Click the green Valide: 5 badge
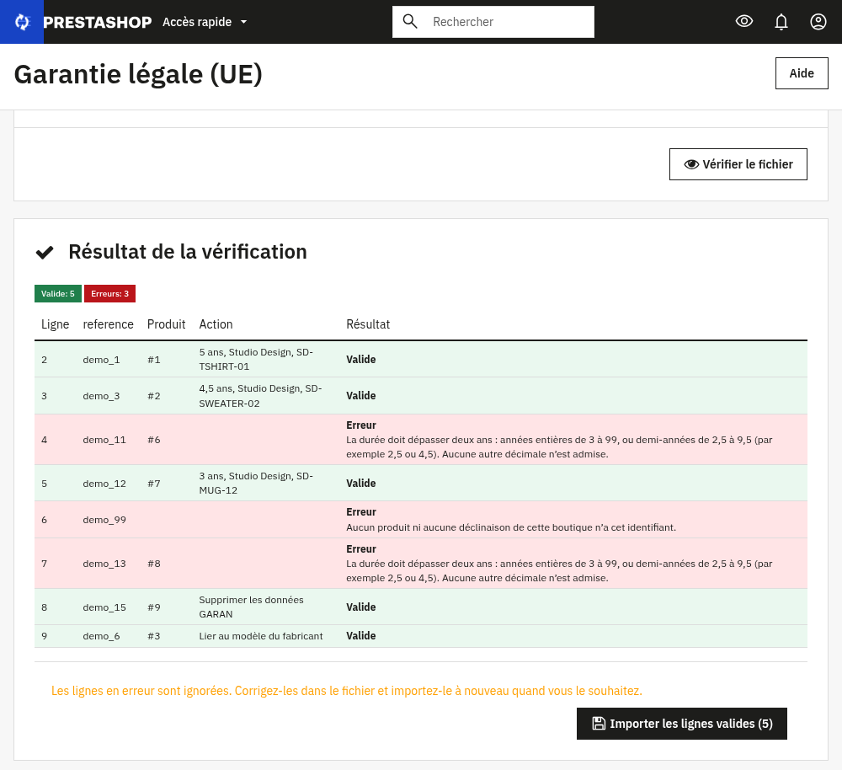842x770 pixels. pos(58,294)
